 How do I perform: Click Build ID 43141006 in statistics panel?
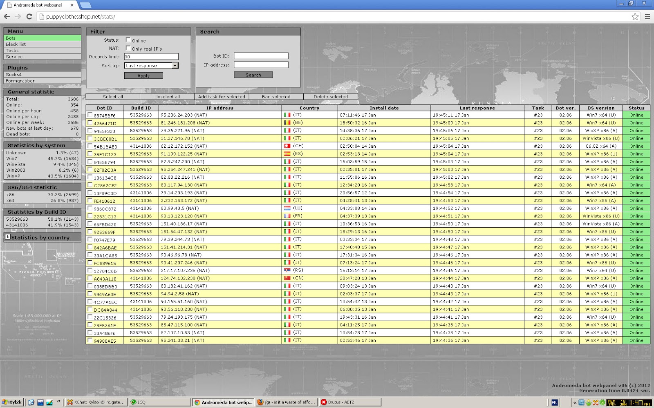(x=17, y=225)
